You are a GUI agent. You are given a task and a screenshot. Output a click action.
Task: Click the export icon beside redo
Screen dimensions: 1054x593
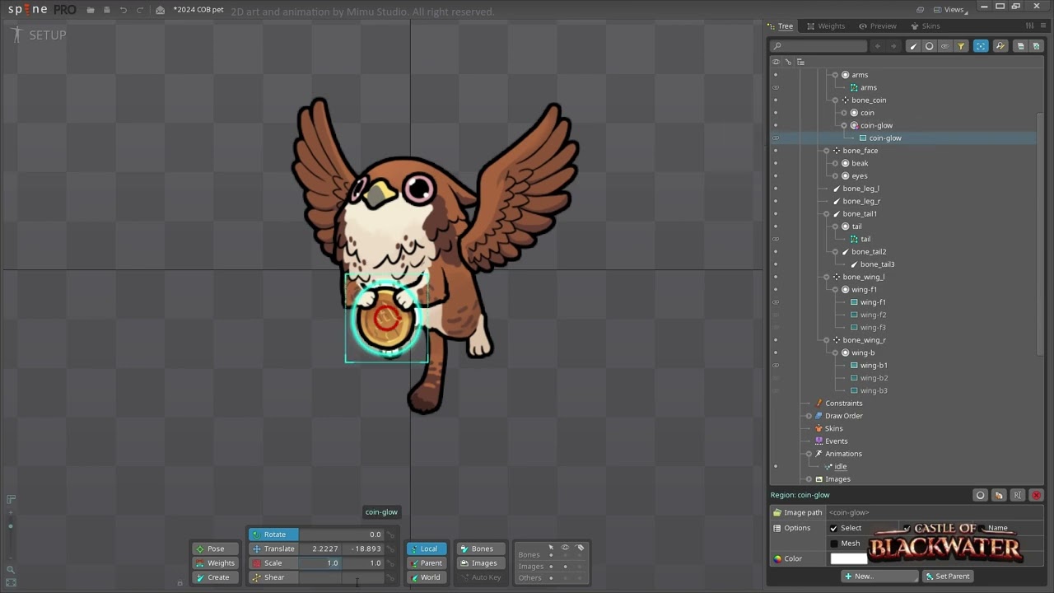tap(160, 10)
